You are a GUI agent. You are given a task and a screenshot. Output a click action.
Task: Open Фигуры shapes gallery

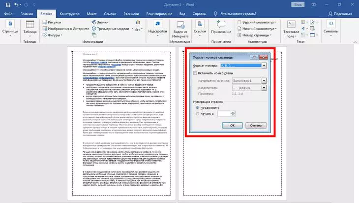[45, 35]
